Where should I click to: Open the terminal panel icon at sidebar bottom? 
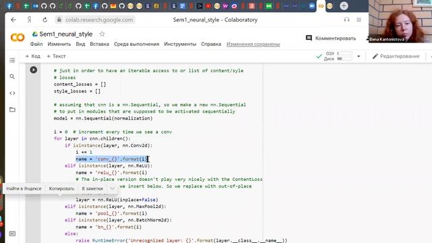[12, 234]
